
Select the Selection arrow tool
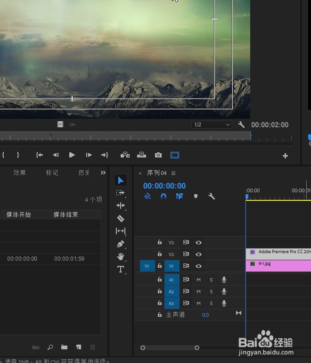(x=121, y=181)
